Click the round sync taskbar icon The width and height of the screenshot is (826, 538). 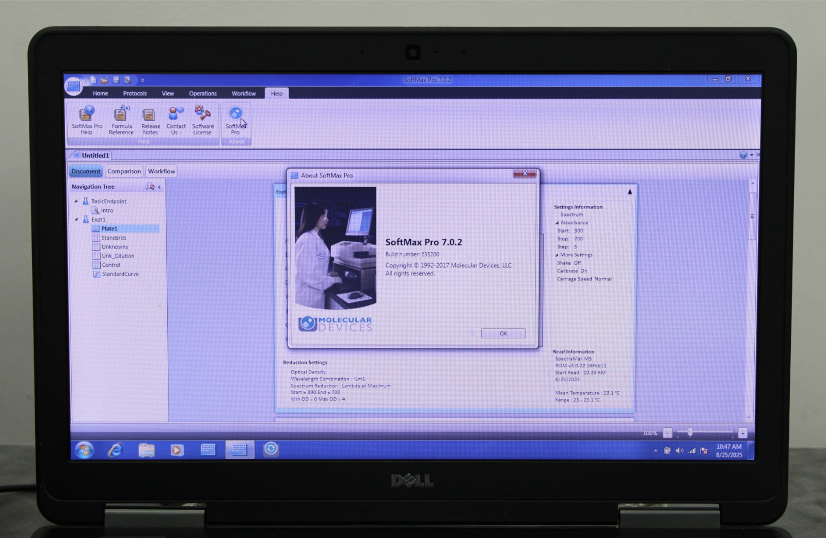(x=271, y=449)
